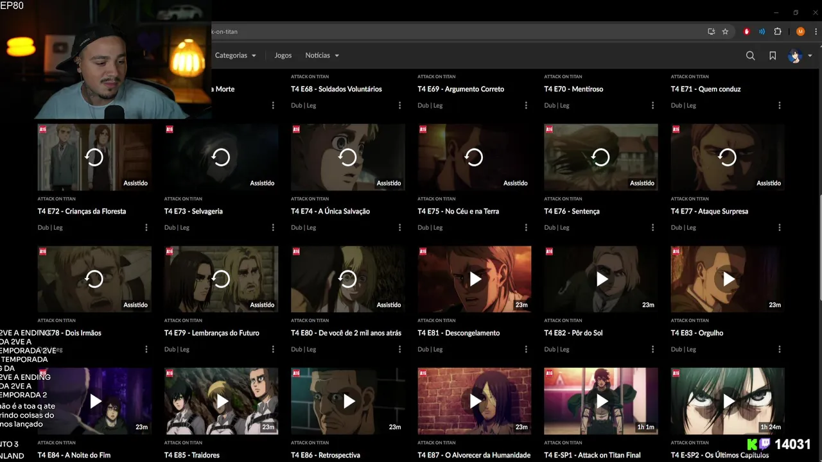
Task: Replay episode E73 Selvageria
Action: tap(221, 157)
